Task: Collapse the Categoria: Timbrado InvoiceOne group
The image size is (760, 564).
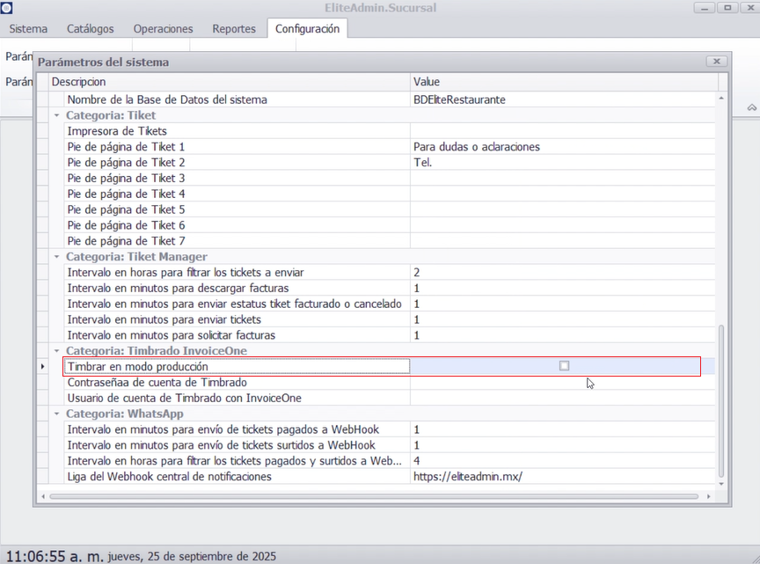Action: [57, 351]
